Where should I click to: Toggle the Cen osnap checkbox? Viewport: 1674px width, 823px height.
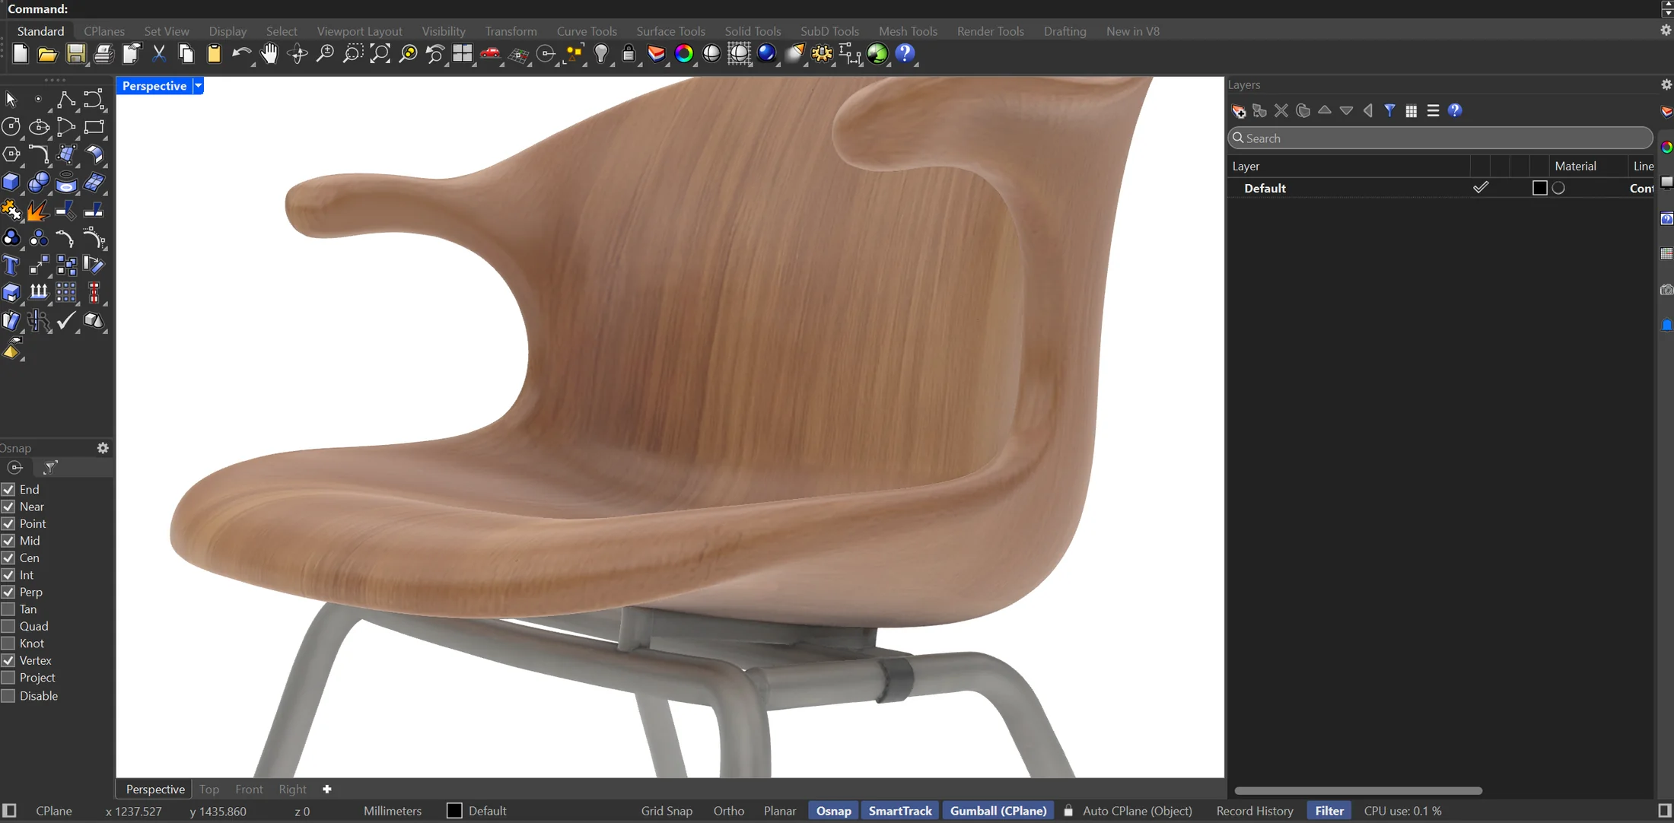coord(8,558)
